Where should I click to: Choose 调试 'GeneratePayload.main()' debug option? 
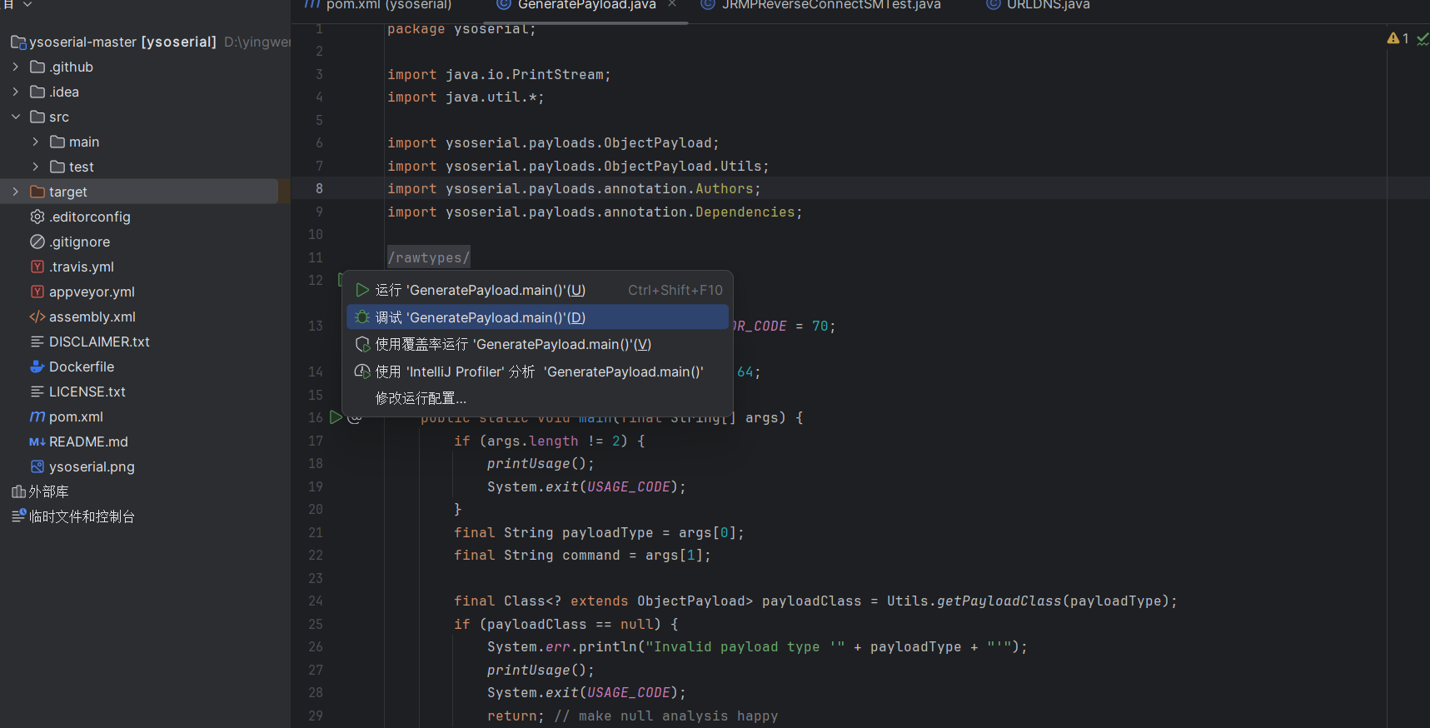click(x=538, y=317)
